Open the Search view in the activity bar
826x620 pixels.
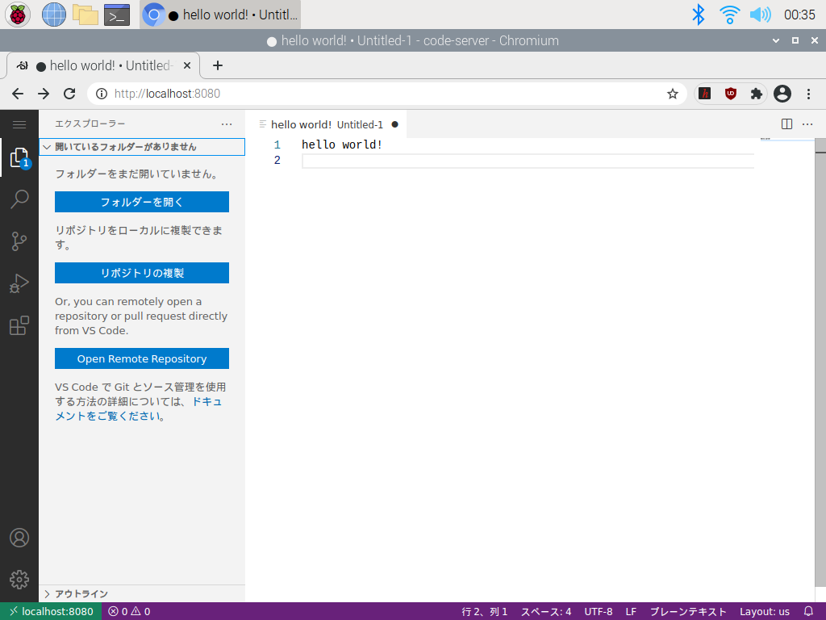(19, 199)
